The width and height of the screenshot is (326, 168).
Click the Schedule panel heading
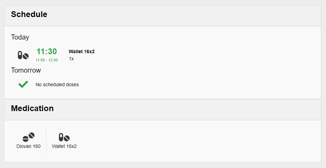click(29, 14)
